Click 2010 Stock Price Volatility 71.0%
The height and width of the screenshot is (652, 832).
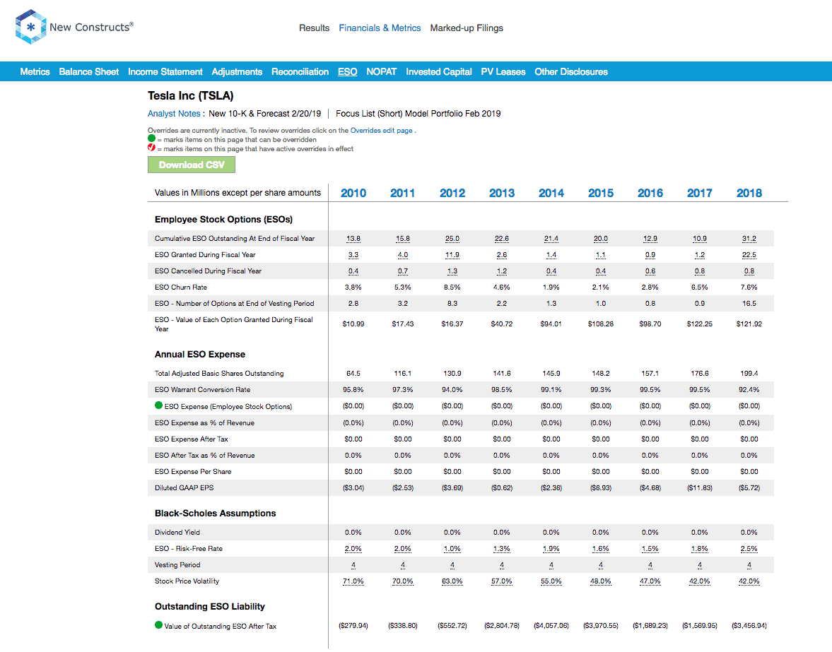coord(353,581)
